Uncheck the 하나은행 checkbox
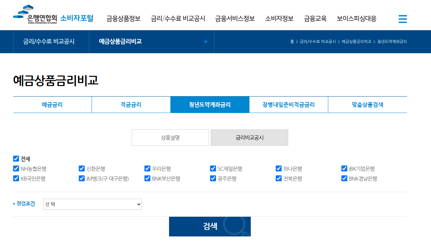This screenshot has height=243, width=431. (279, 168)
